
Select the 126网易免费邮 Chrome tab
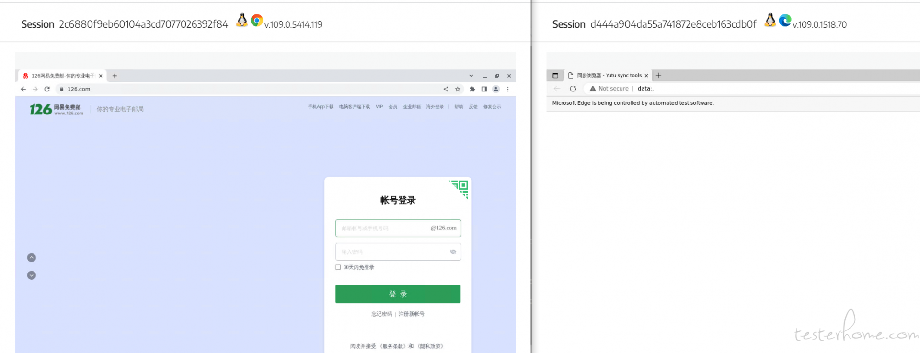[62, 76]
